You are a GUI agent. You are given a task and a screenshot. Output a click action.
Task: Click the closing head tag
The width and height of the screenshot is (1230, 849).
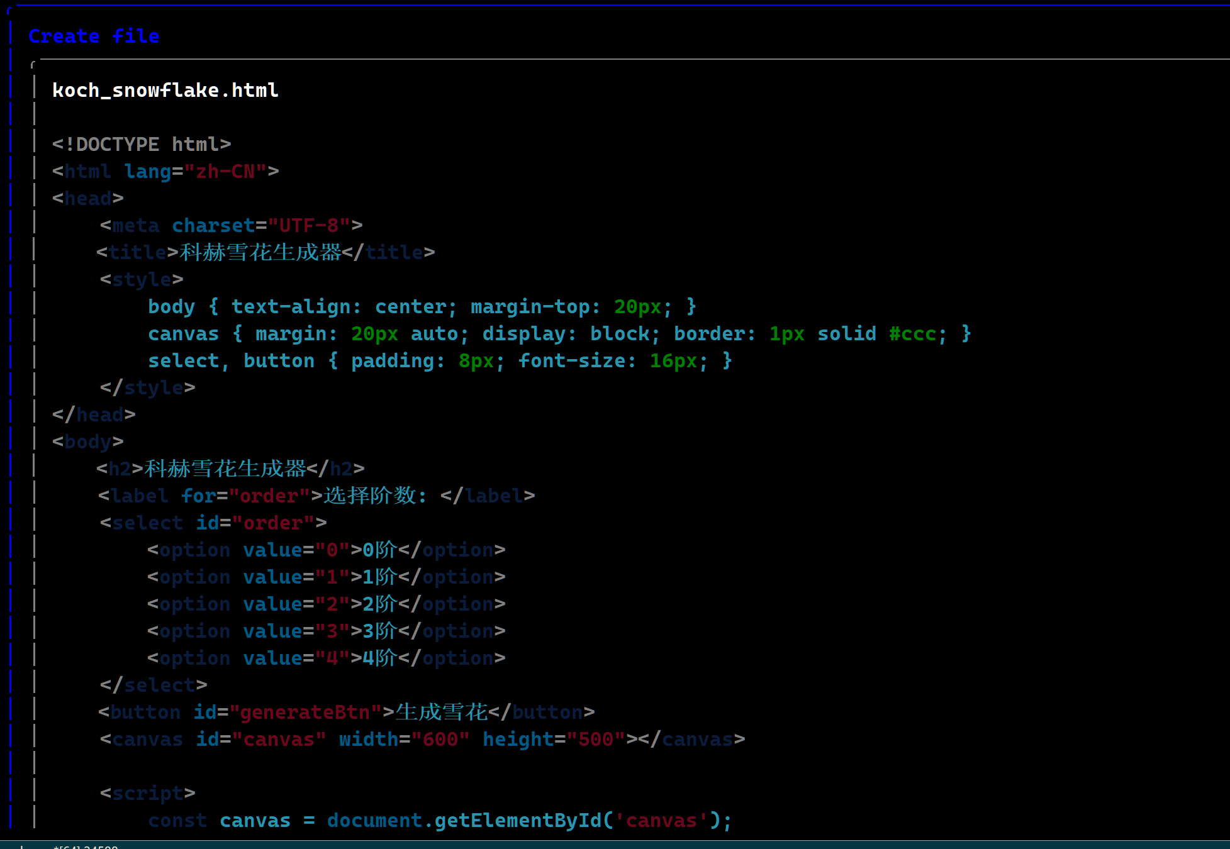(x=94, y=415)
